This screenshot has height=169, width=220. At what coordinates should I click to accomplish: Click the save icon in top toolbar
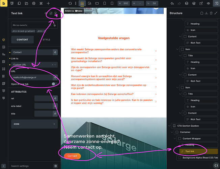(216, 3)
